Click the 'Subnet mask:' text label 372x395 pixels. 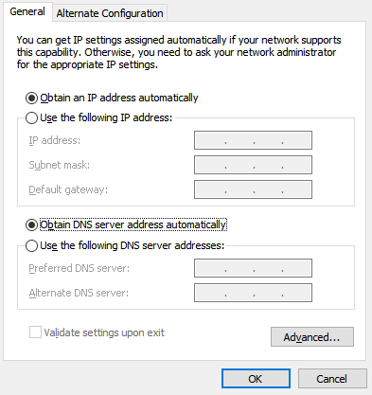60,165
